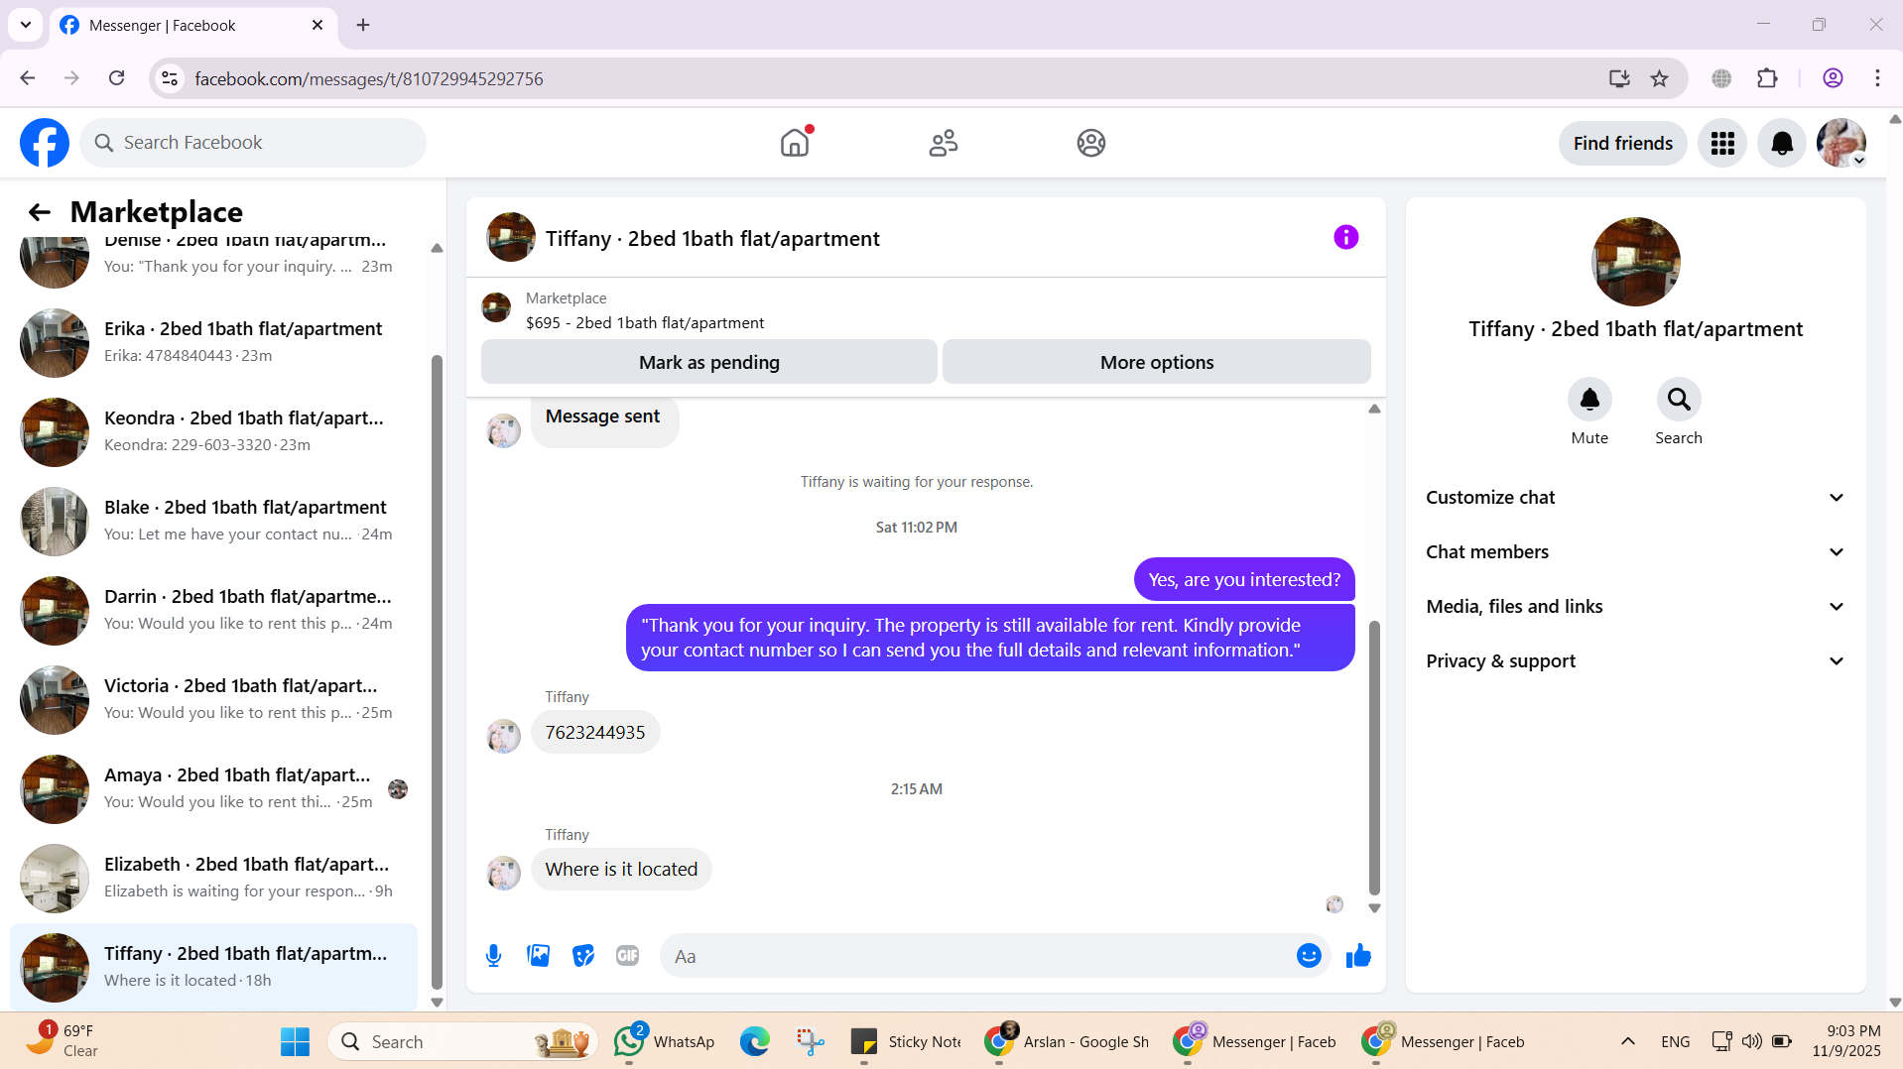Search in conversation with magnifier icon
The width and height of the screenshot is (1903, 1069).
[x=1679, y=400]
